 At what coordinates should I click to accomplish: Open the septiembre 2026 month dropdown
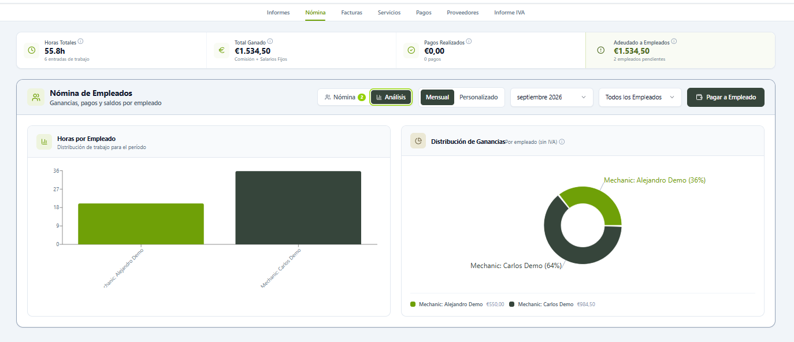click(x=552, y=97)
